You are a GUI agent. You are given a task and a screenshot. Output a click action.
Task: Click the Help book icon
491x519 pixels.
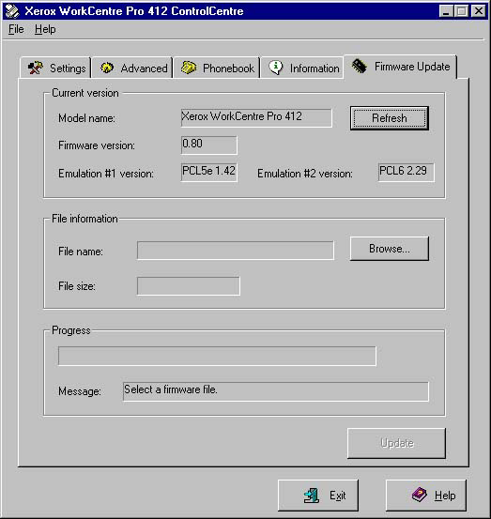(419, 495)
